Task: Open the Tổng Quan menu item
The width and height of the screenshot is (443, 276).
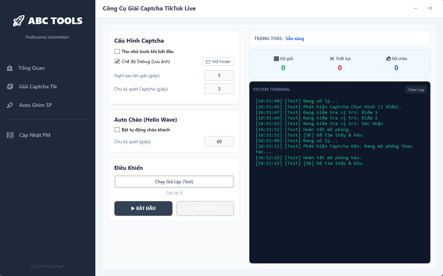Action: (x=32, y=68)
